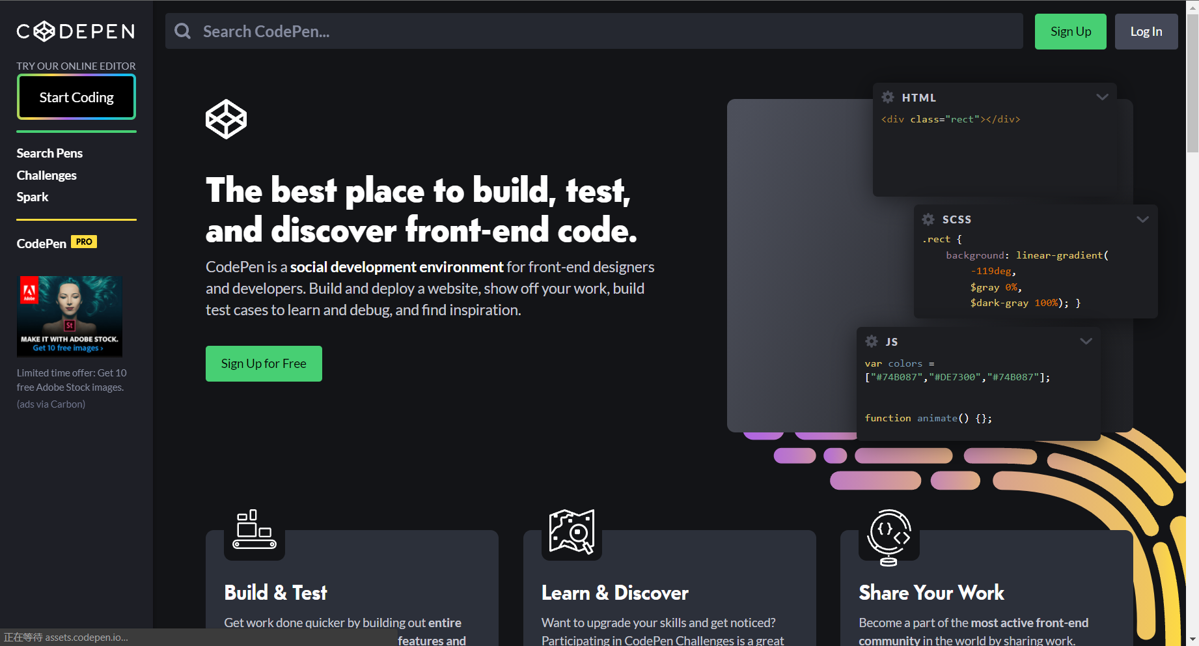Click the scrollbar down arrow
The height and width of the screenshot is (646, 1199).
[1192, 639]
